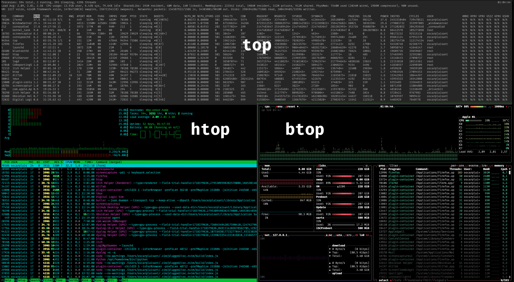Click the bluetoothd row in top
This screenshot has height=282, width=514.
(x=255, y=51)
